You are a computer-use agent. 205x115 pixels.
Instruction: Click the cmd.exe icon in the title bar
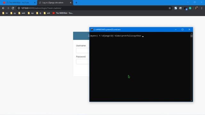click(x=92, y=30)
